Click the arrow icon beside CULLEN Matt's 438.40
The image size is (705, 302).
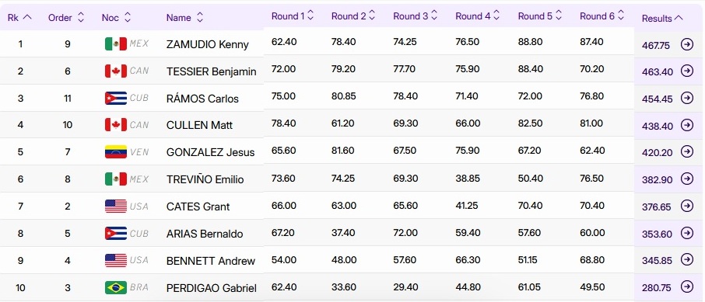point(686,125)
